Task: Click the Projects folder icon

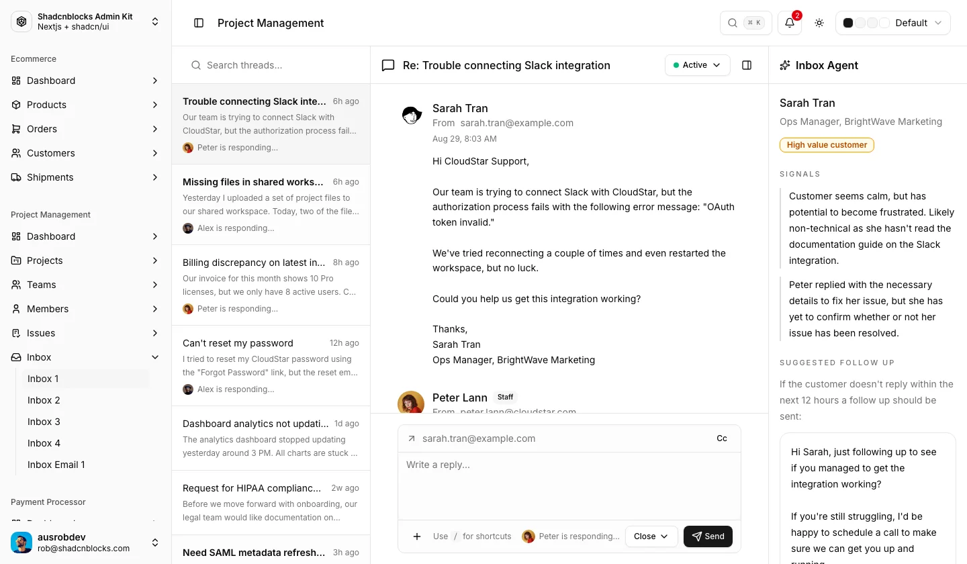Action: tap(16, 261)
